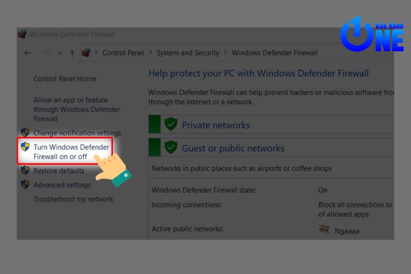This screenshot has width=411, height=274.
Task: Click green shield icon next to Private networks
Action: 171,125
